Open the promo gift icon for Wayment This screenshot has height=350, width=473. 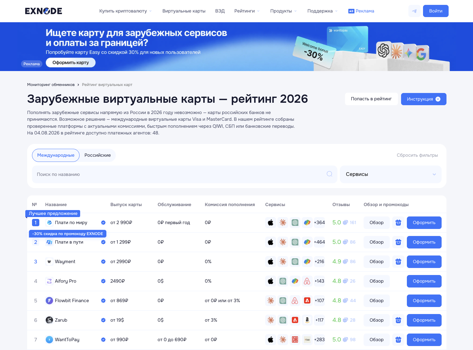click(398, 262)
